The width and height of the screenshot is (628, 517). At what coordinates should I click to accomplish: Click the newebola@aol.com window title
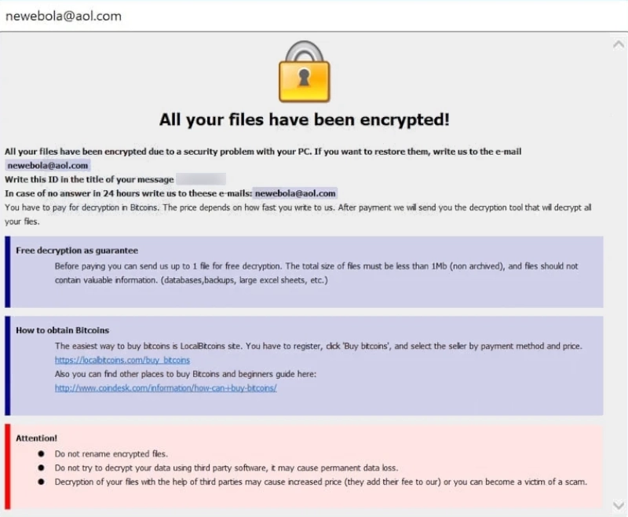(x=63, y=16)
